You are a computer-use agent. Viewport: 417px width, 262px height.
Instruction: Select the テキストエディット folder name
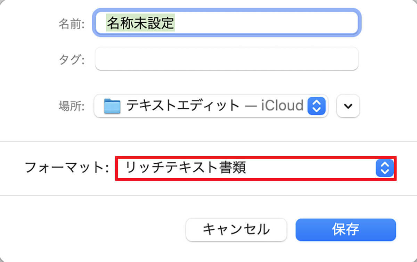coord(183,106)
